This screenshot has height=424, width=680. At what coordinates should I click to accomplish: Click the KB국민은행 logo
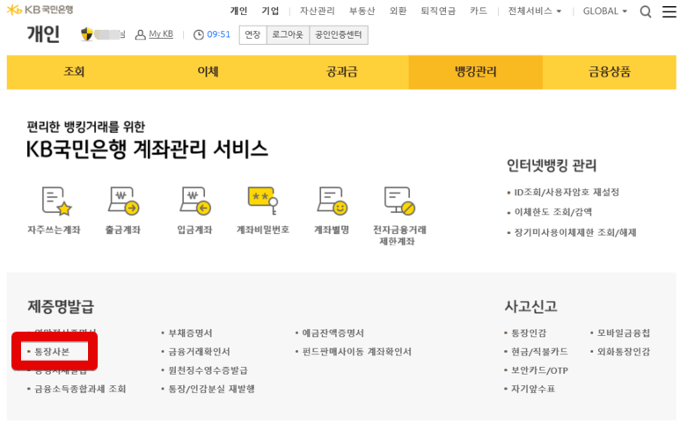tap(40, 10)
